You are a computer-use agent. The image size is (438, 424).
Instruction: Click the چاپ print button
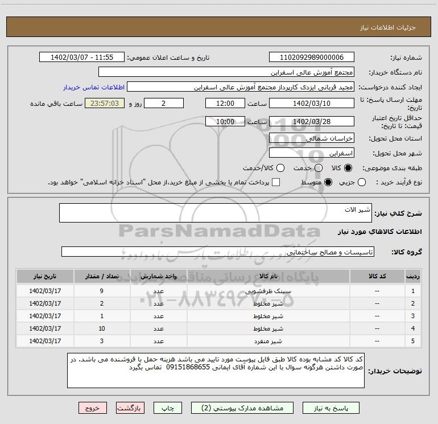tap(168, 408)
